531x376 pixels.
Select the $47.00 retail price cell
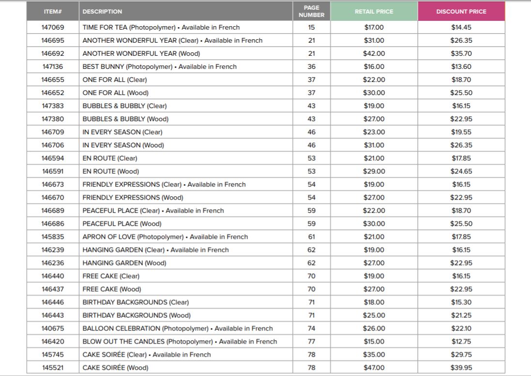pos(374,368)
